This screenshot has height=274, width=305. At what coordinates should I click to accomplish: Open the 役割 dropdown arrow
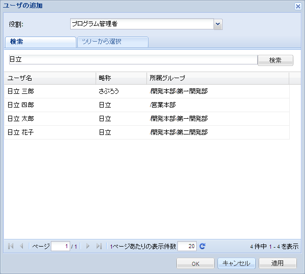(218, 24)
